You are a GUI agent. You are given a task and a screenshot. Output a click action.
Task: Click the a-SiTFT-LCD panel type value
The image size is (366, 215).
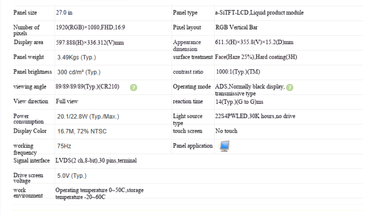click(259, 13)
